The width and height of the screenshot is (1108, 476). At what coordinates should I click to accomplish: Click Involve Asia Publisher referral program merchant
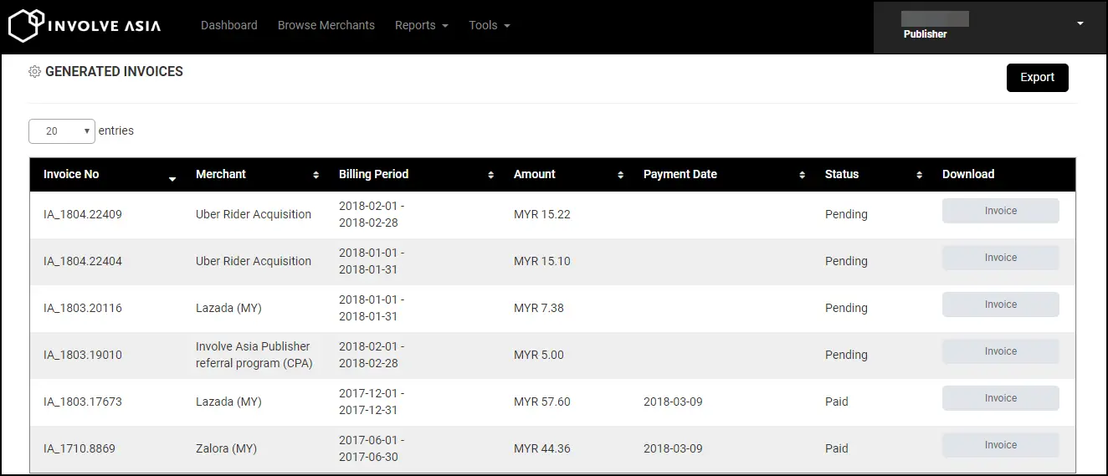254,355
